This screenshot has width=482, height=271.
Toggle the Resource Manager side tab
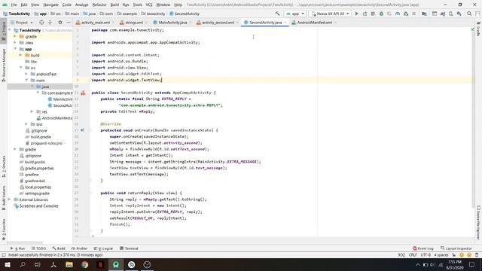click(x=4, y=65)
